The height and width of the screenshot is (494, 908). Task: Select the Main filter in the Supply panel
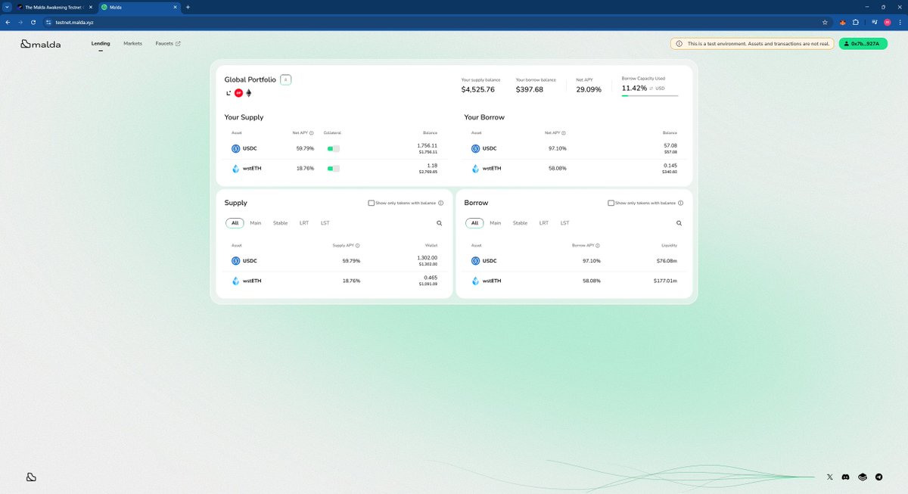coord(256,223)
